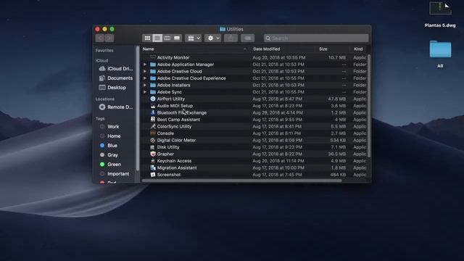Select the Activity Monitor app icon
The width and height of the screenshot is (464, 261).
point(153,57)
